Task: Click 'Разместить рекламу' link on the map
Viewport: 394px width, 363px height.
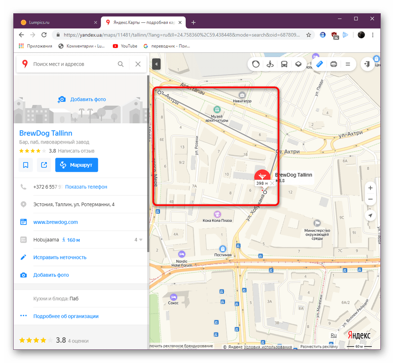Action: click(319, 347)
